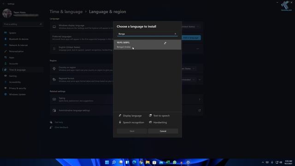295x166 pixels.
Task: Open Widgets panel from the taskbar
Action: coord(127,162)
